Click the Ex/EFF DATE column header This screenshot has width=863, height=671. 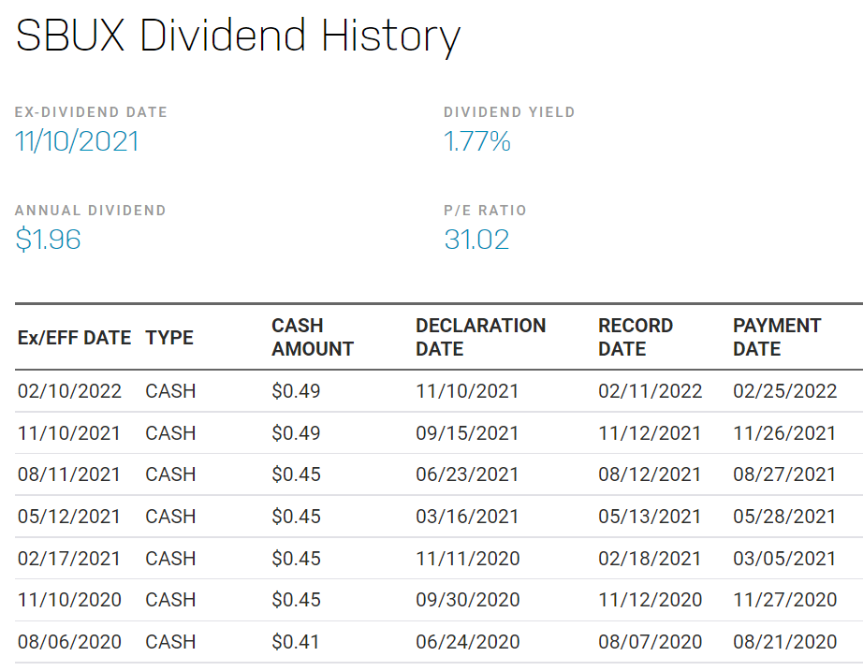tap(74, 338)
